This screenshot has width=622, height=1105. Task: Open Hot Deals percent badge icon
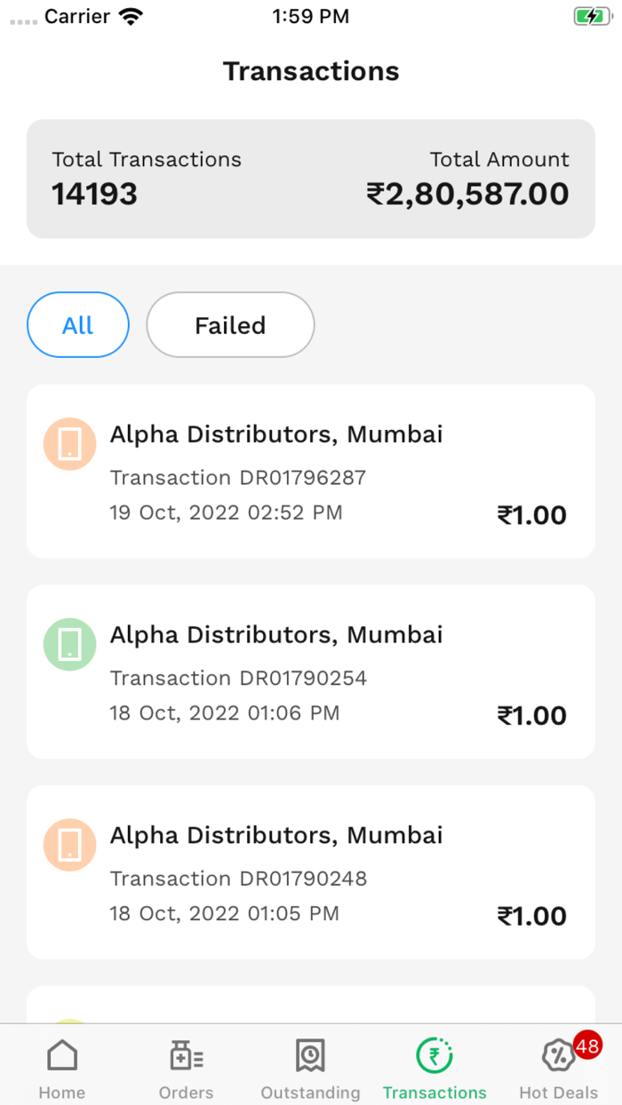tap(557, 1056)
